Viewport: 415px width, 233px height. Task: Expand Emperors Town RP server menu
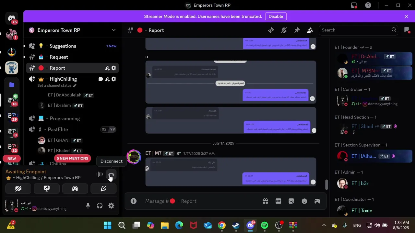(114, 30)
